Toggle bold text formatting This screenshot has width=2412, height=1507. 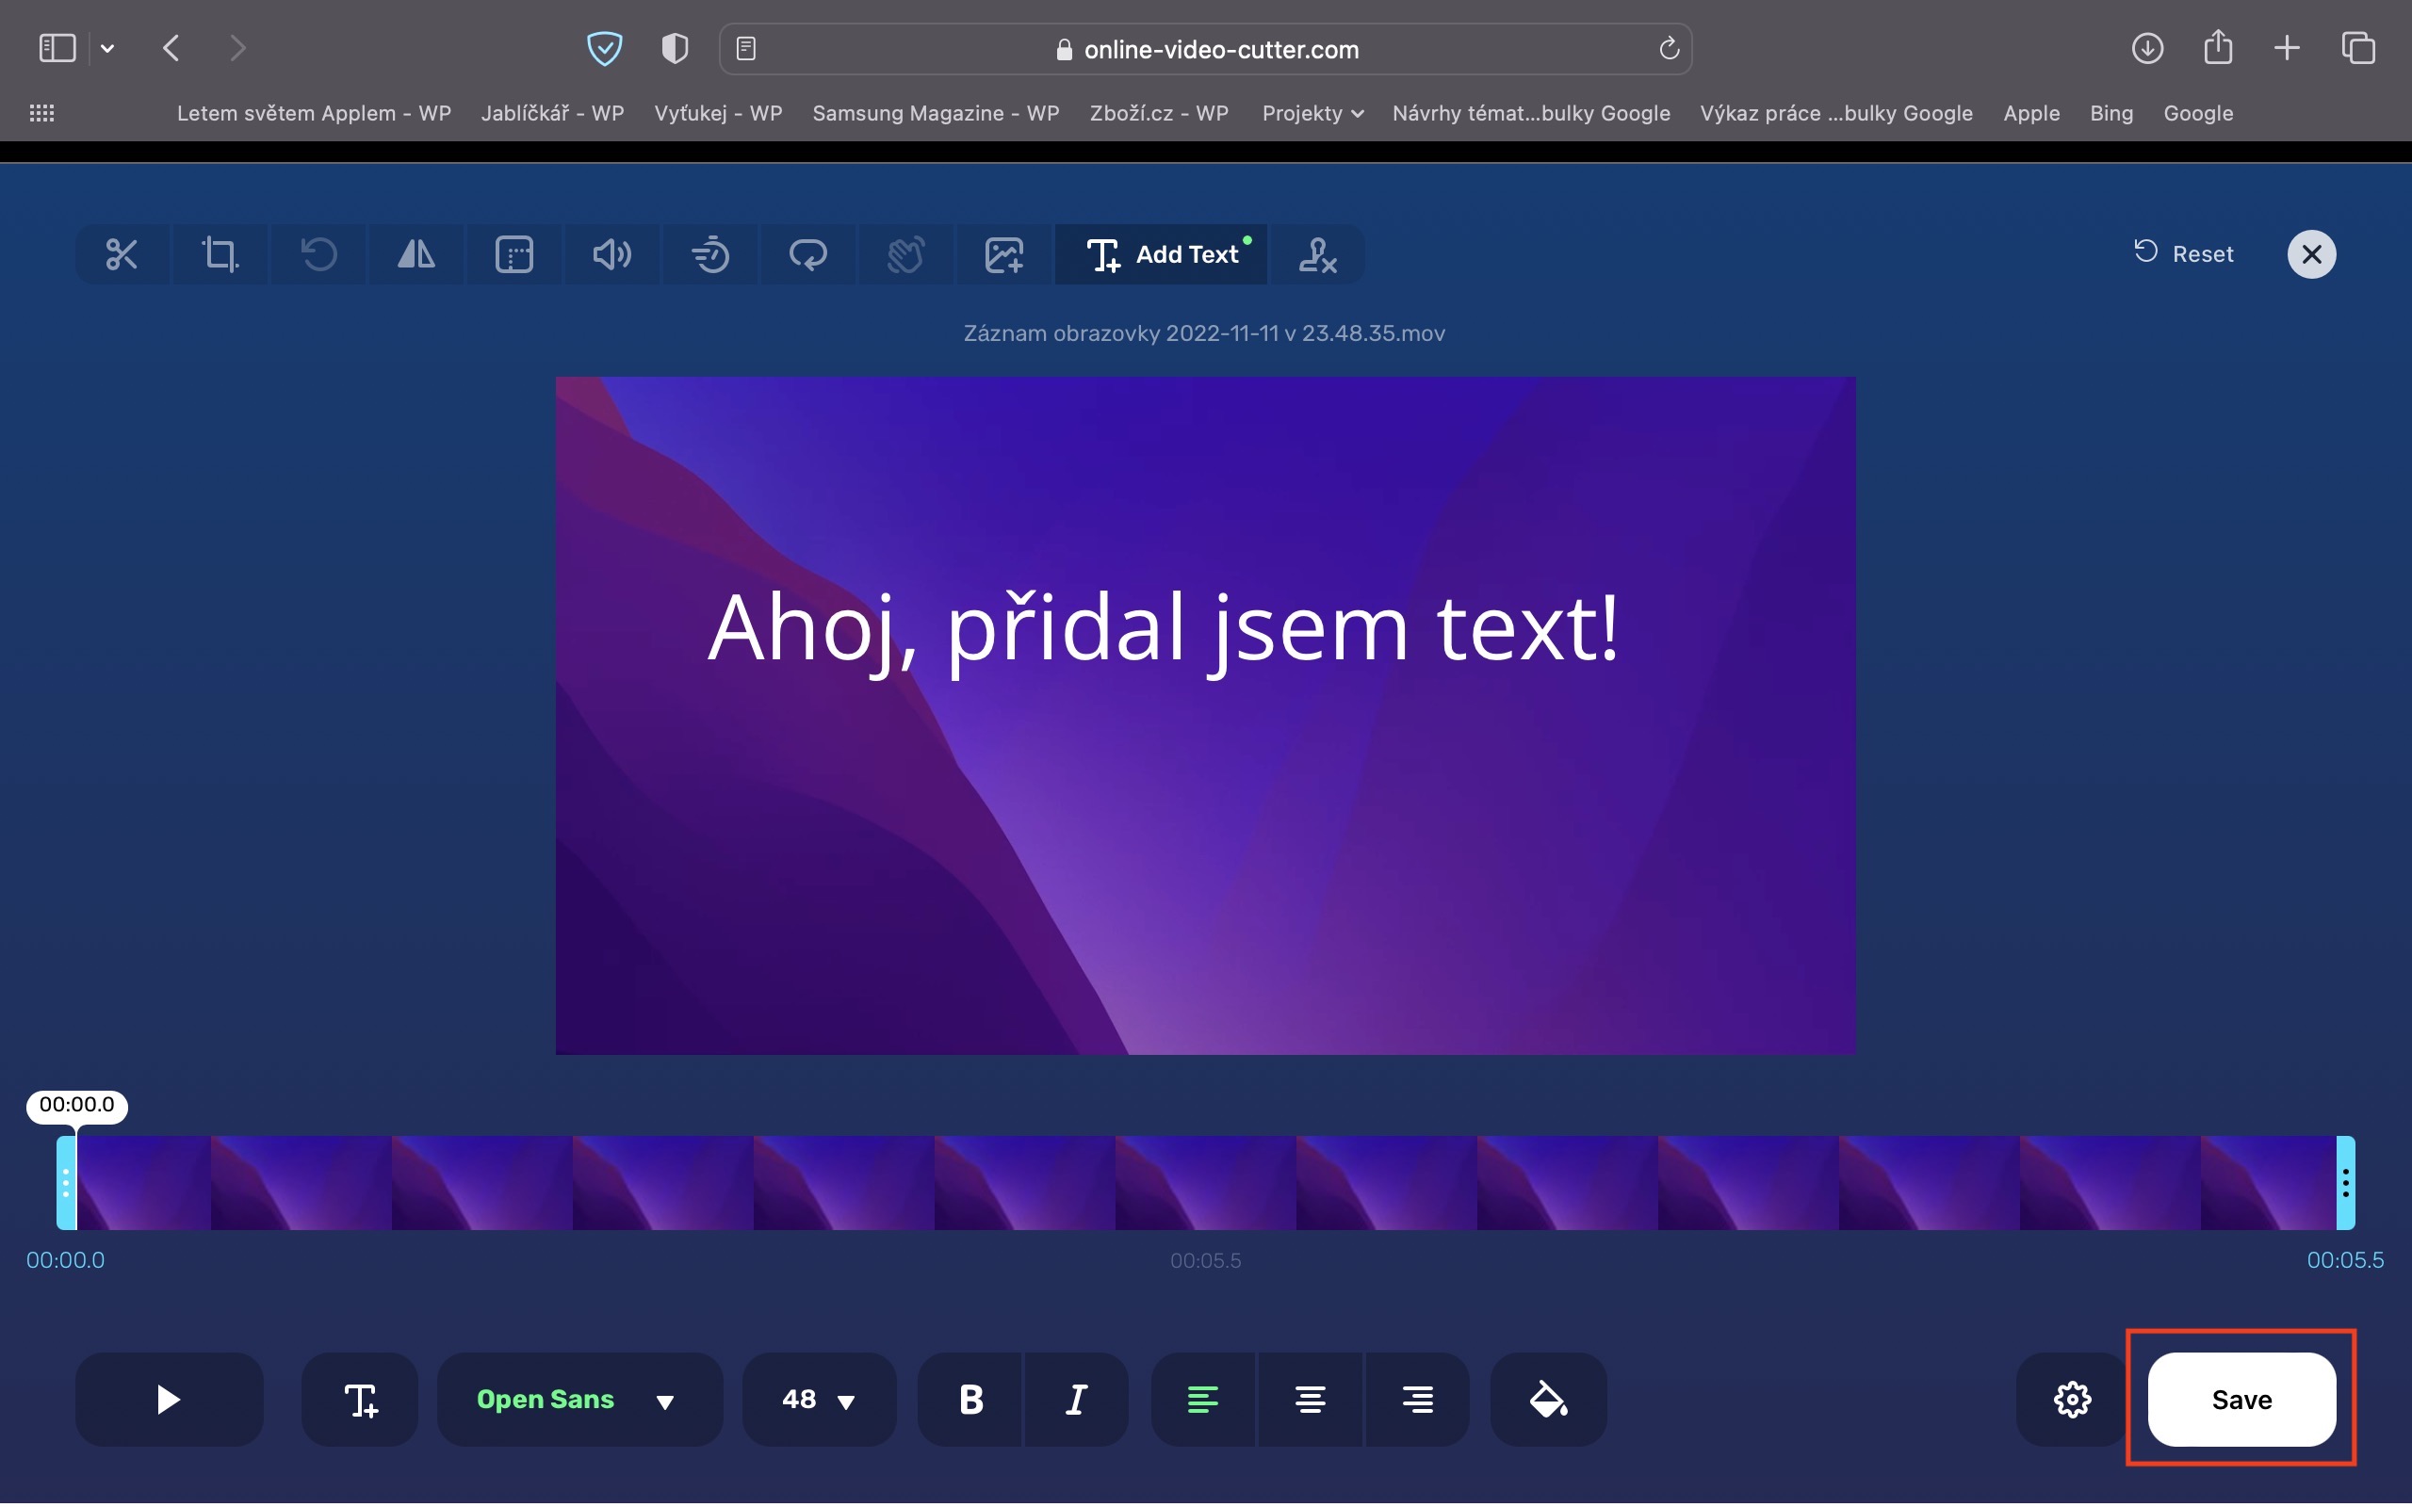970,1400
